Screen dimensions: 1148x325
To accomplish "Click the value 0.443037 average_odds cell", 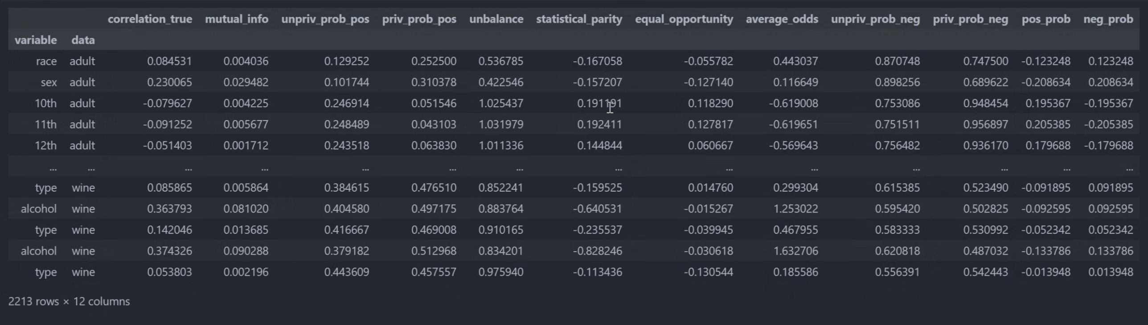I will point(795,61).
